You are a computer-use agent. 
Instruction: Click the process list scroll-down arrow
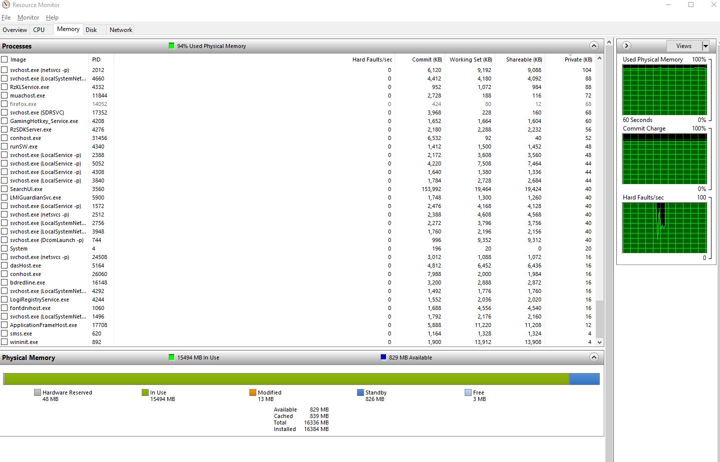coord(599,342)
